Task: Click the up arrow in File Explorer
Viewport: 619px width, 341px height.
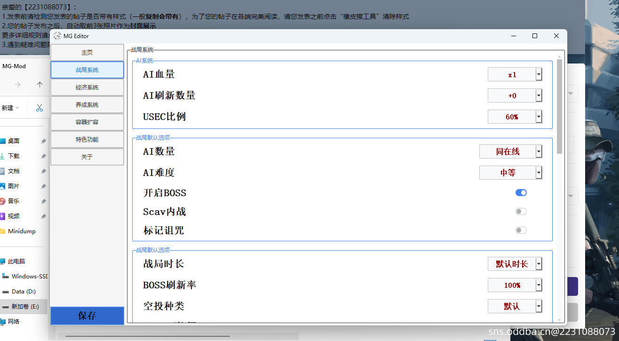Action: coord(40,84)
